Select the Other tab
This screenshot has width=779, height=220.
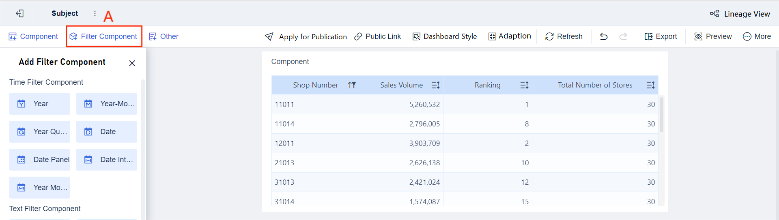point(164,36)
